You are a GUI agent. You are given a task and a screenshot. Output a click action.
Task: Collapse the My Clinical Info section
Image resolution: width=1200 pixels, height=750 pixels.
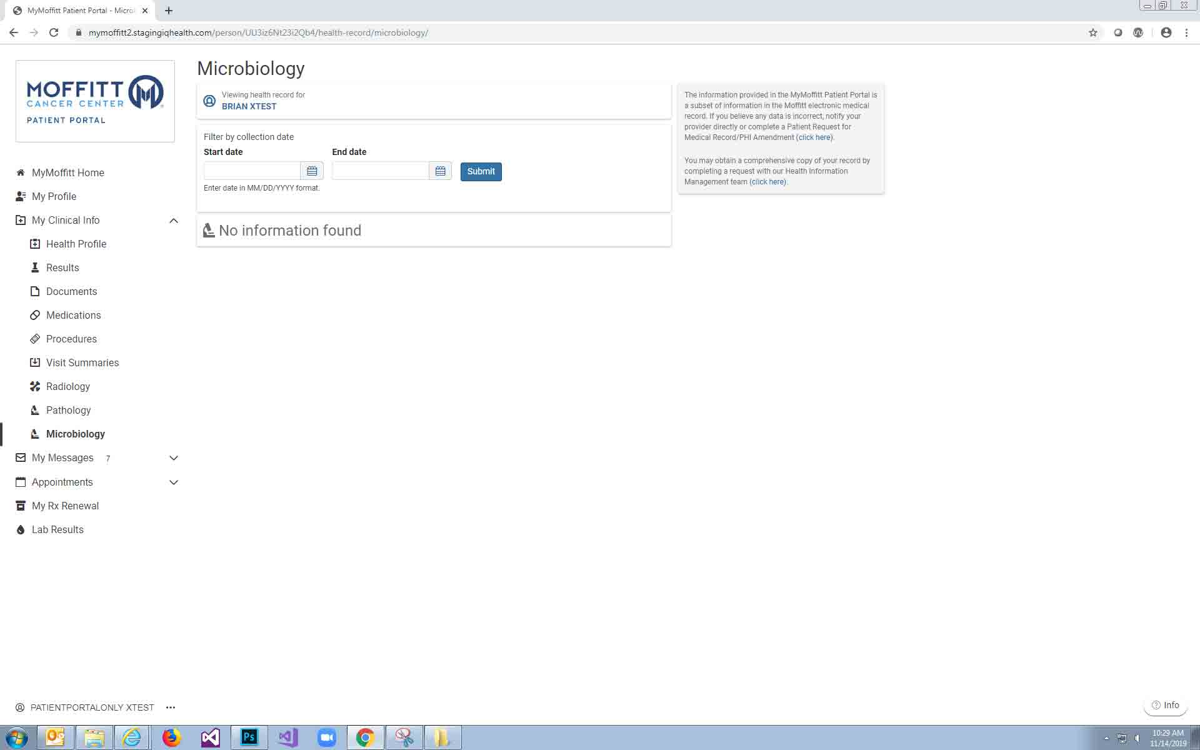point(174,221)
